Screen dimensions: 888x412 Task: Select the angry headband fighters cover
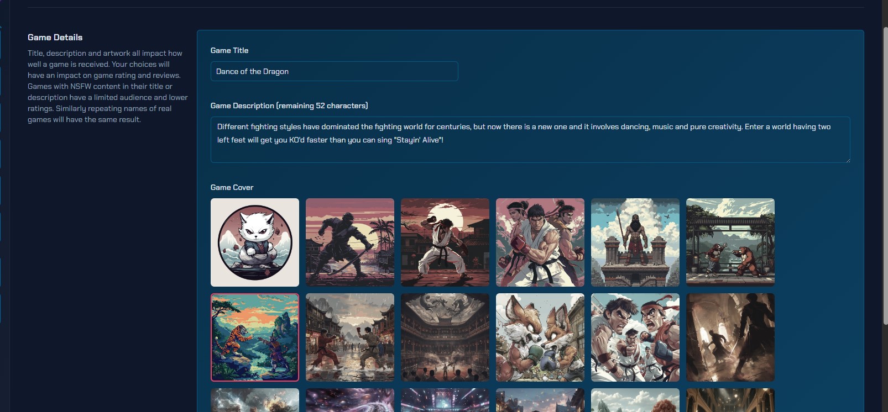(x=635, y=337)
